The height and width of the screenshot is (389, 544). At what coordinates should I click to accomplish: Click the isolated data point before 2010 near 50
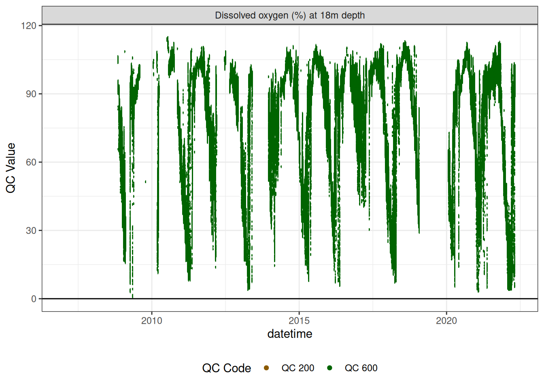point(146,182)
